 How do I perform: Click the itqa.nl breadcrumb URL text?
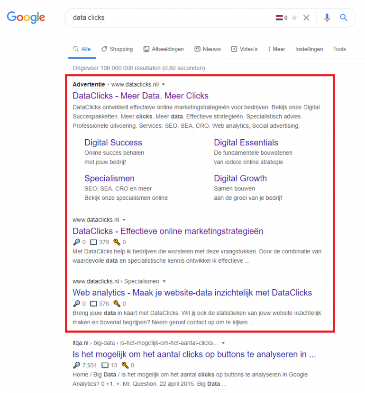coord(145,343)
